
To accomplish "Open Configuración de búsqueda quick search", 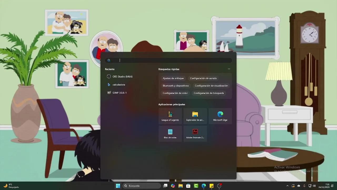I will [x=209, y=93].
